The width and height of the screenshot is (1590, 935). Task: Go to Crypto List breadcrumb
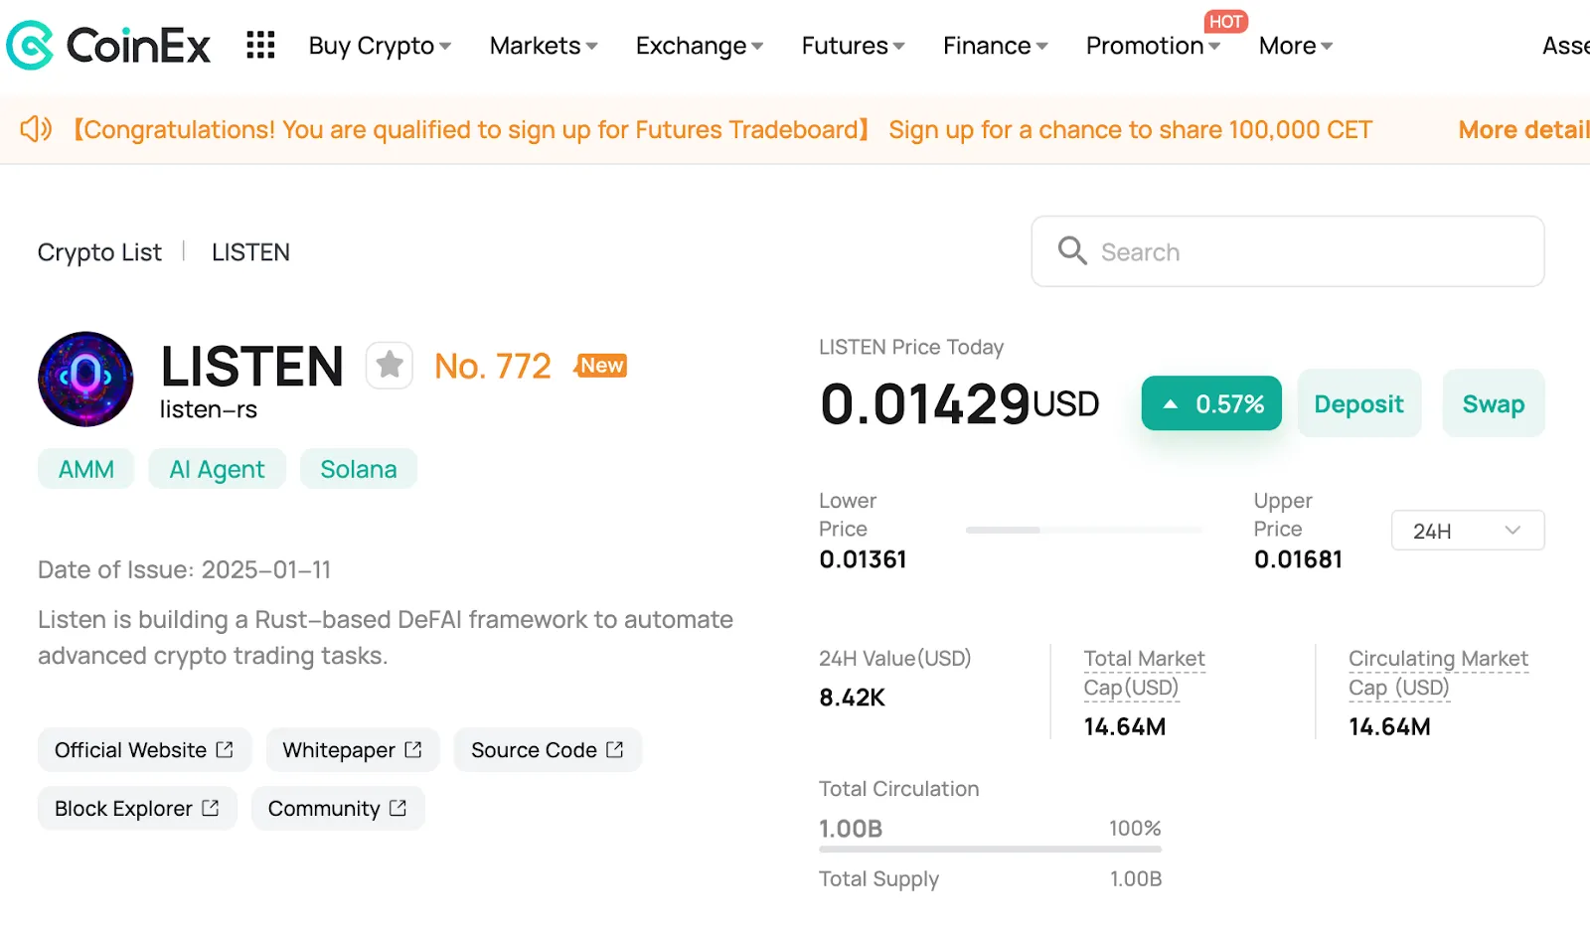click(x=99, y=252)
